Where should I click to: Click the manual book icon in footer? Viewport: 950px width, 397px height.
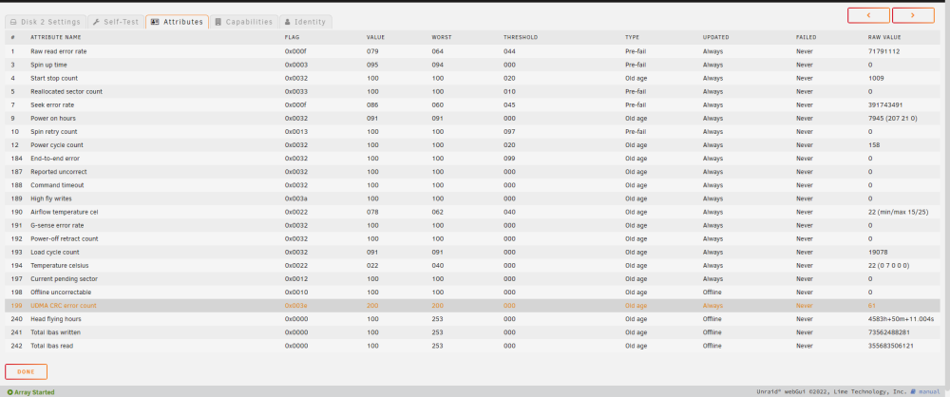(x=914, y=392)
